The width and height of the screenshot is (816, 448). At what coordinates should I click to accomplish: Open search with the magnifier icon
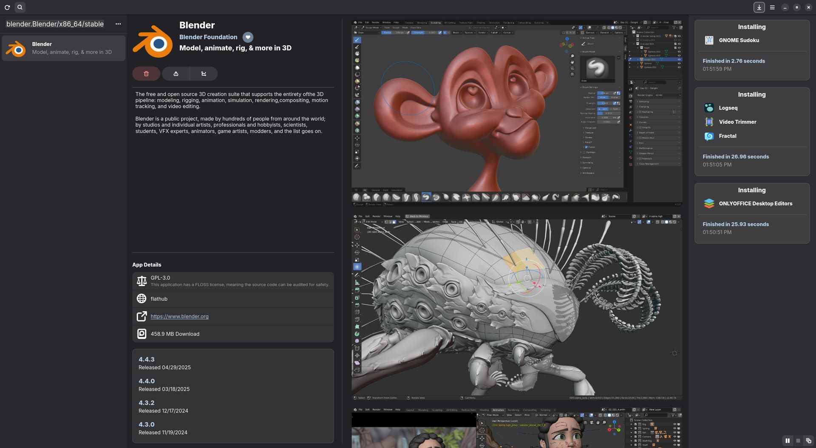20,7
